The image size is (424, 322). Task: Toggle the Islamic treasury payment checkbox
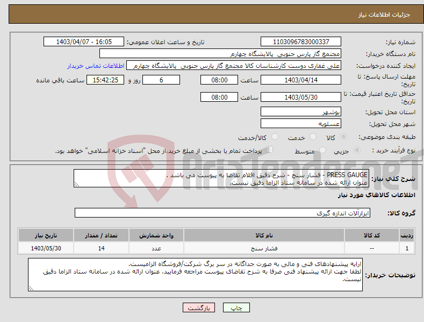pos(270,150)
